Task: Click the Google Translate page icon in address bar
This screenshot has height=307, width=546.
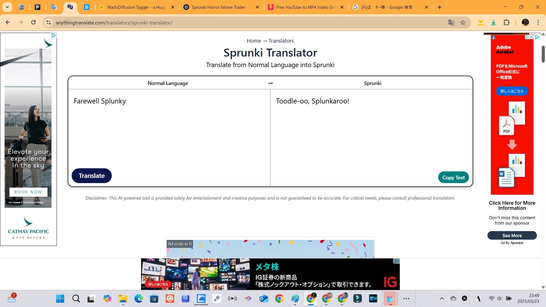Action: [451, 22]
